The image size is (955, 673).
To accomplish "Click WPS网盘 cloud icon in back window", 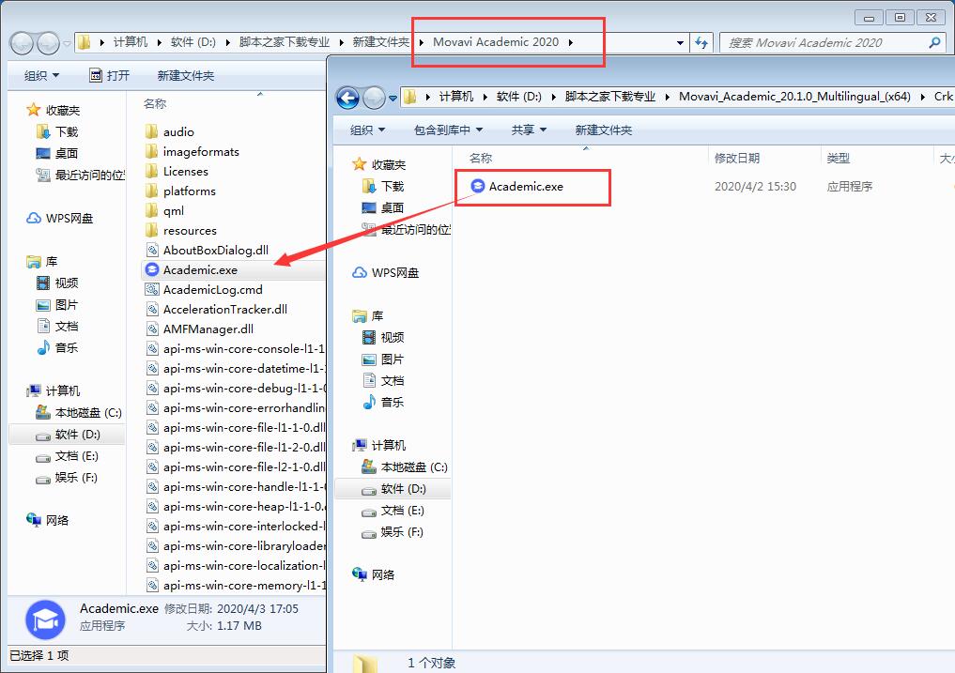I will pos(34,218).
